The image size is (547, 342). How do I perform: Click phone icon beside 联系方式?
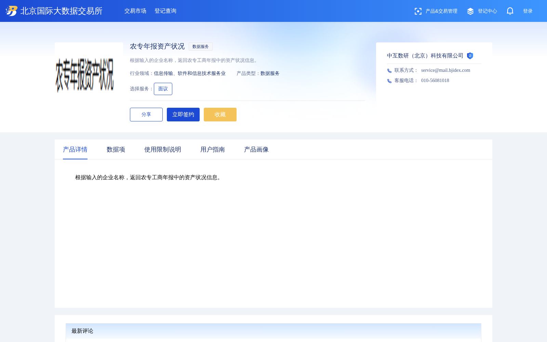coord(389,70)
